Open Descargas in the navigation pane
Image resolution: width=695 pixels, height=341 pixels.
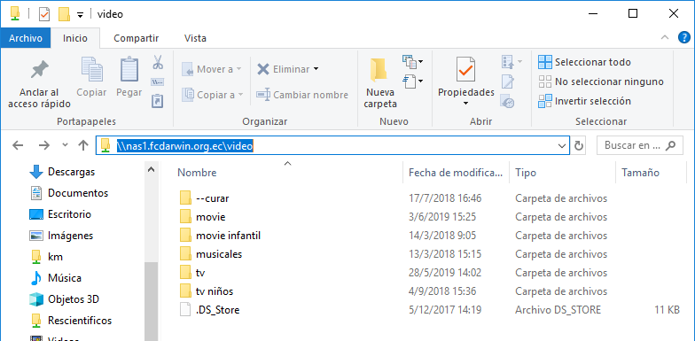[71, 172]
